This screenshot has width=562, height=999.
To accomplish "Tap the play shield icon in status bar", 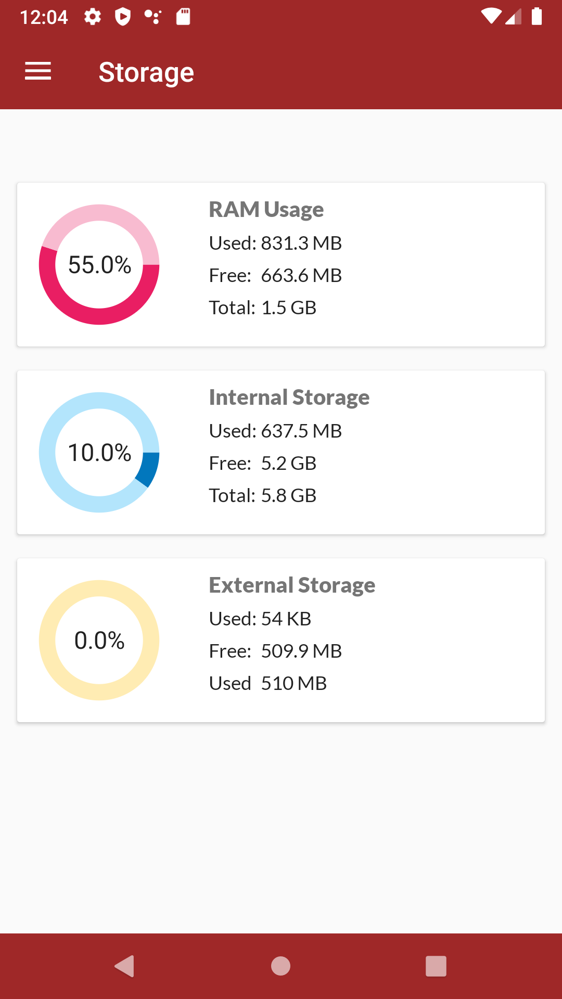I will click(123, 17).
